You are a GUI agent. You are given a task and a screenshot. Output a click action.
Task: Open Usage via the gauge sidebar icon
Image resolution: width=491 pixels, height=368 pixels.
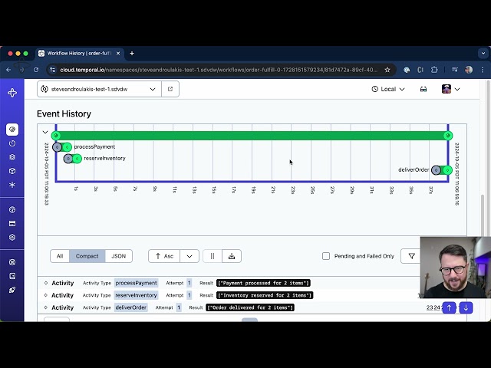[12, 209]
